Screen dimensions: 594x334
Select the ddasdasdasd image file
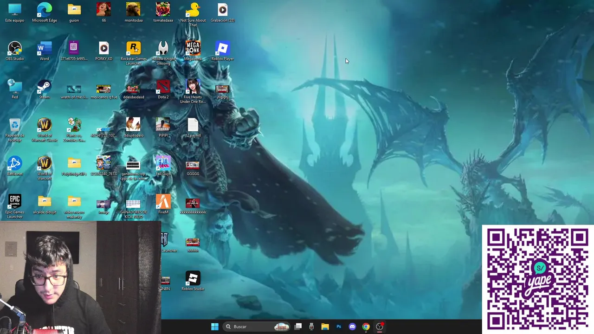coord(133,91)
